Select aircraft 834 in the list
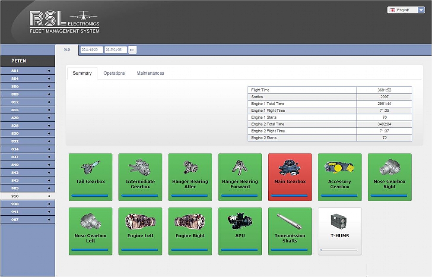 [28, 149]
